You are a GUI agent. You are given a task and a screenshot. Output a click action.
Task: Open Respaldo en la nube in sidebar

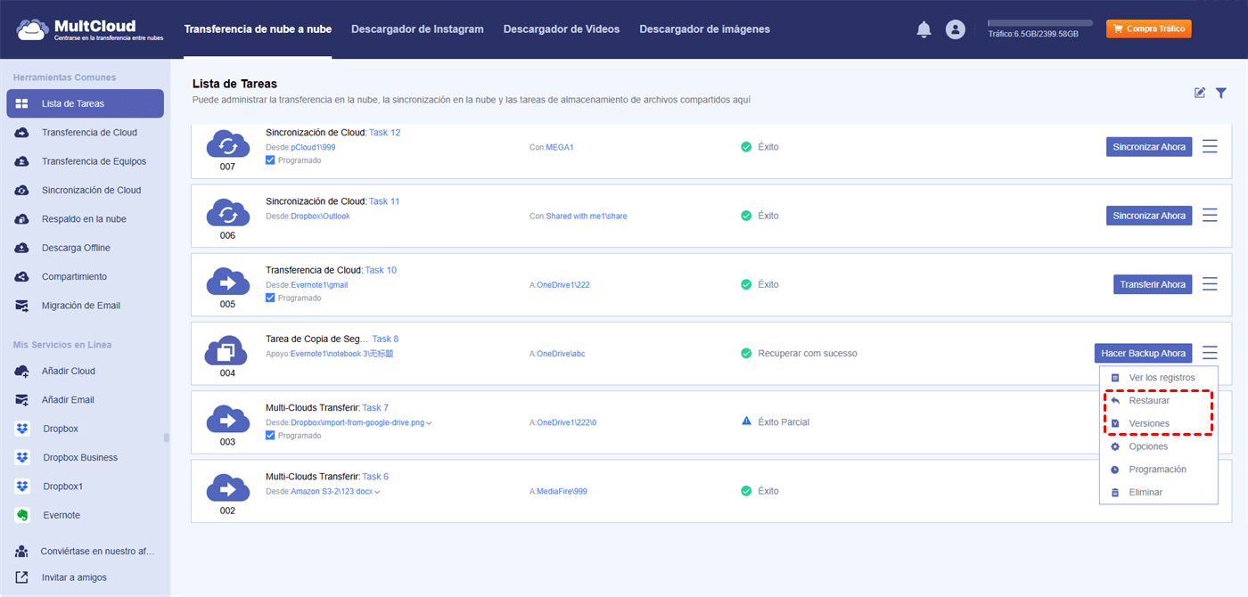(84, 219)
